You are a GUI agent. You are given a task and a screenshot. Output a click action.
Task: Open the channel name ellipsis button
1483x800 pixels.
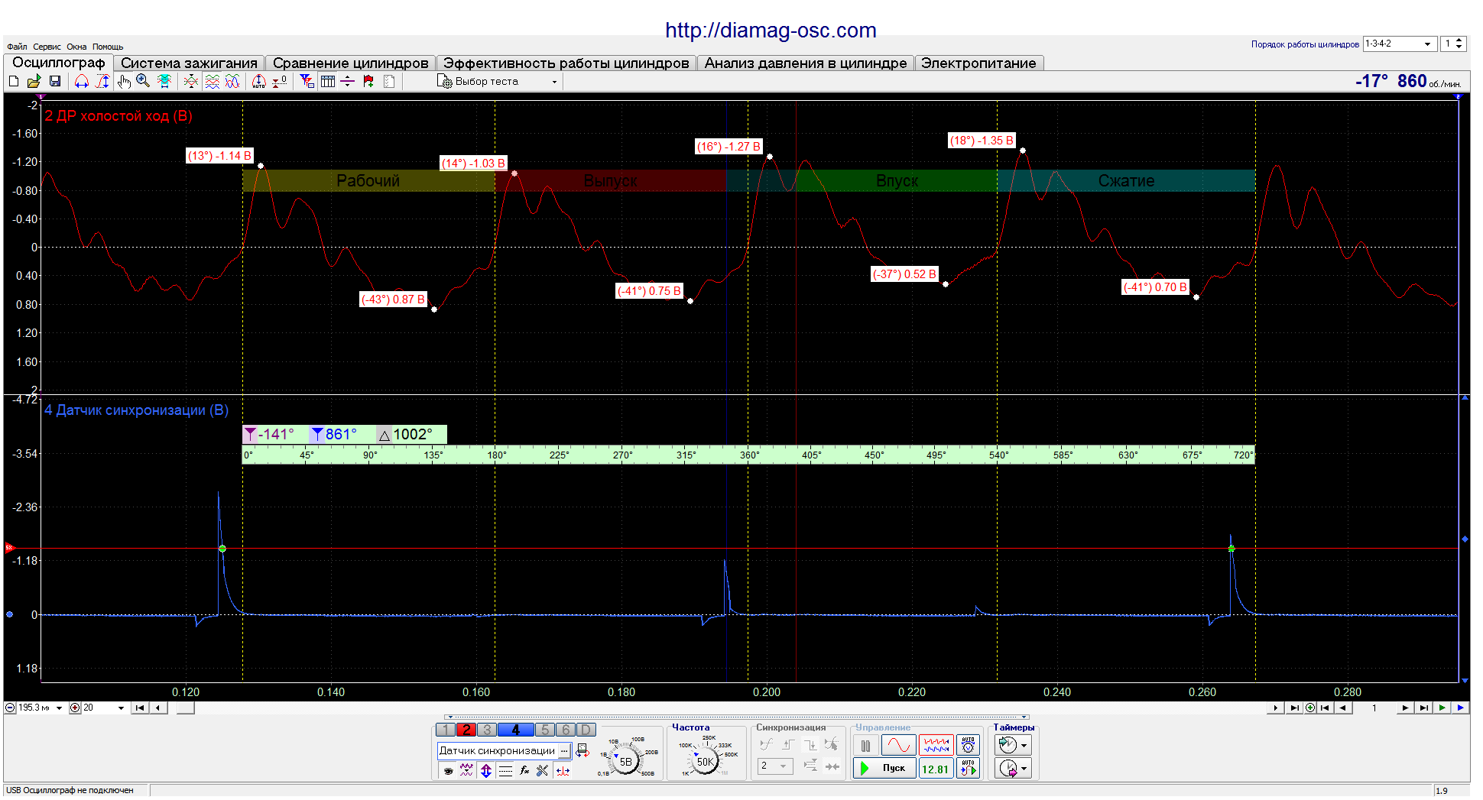click(x=564, y=750)
